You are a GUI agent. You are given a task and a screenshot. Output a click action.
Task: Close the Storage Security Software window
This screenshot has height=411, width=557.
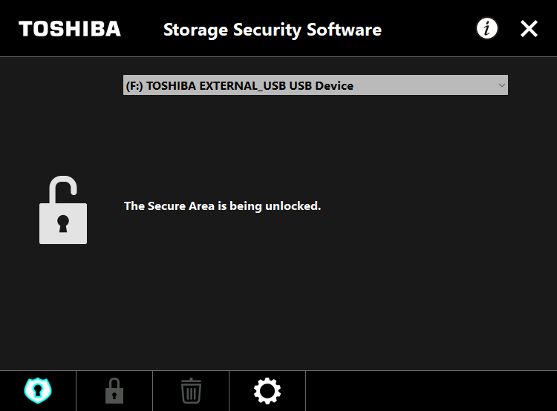tap(529, 28)
